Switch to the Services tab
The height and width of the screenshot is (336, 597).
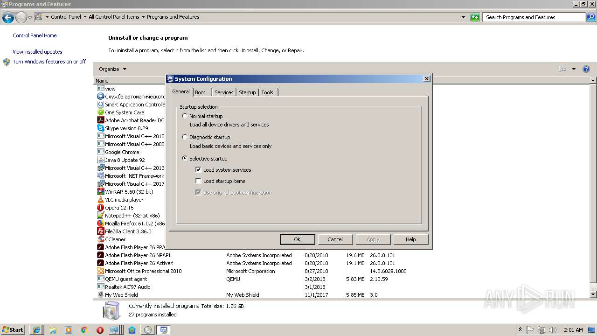[224, 92]
